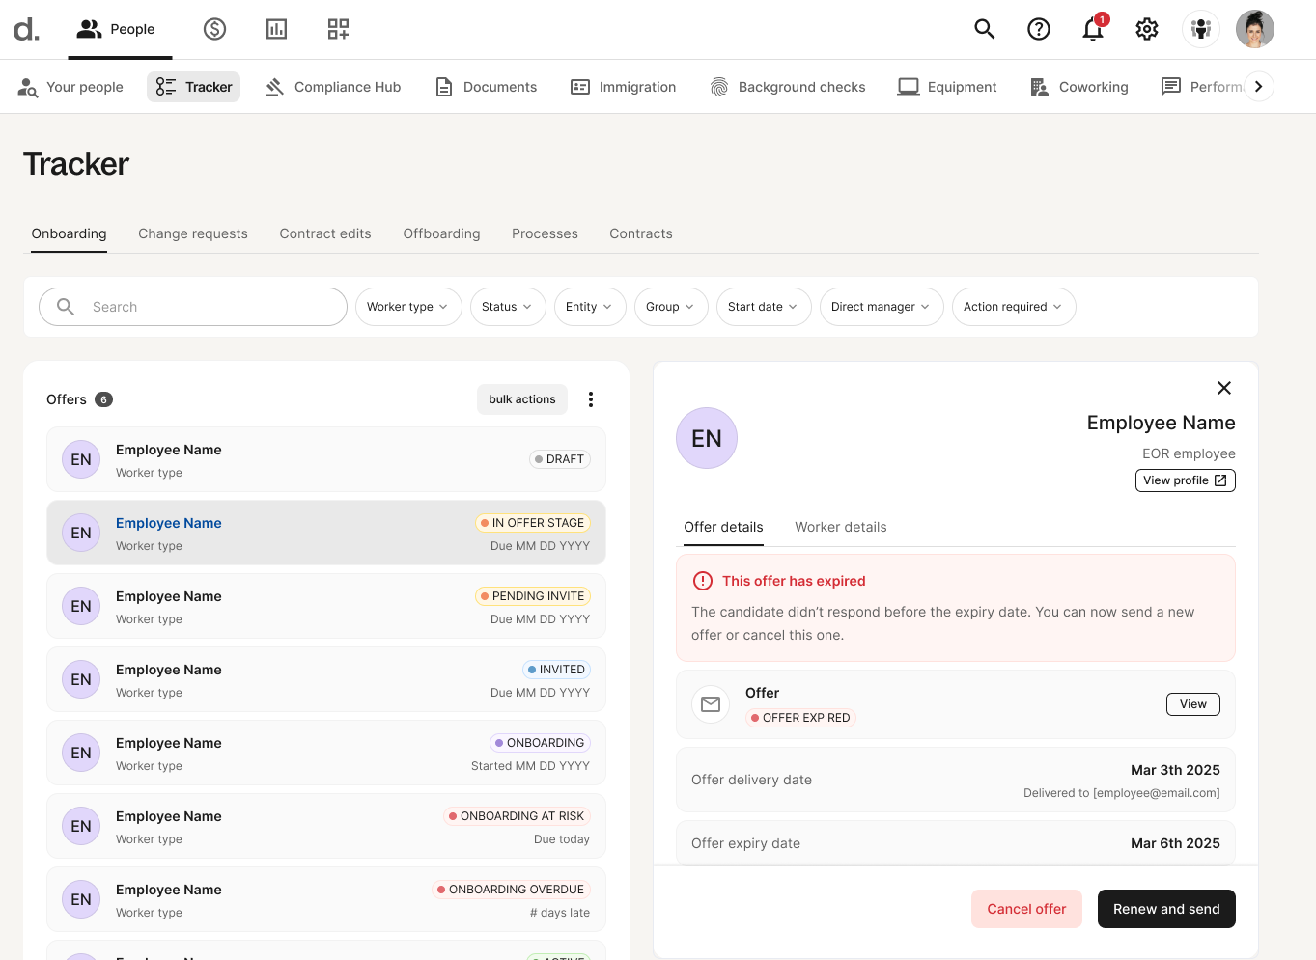Open the offers three-dot menu
The height and width of the screenshot is (960, 1316).
(591, 399)
